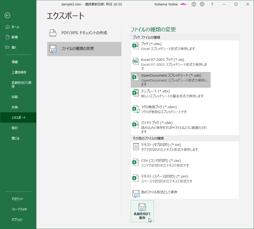Screen dimensions: 254x229
Task: Click the PDF/XPS printer icon
Action: [x=53, y=33]
